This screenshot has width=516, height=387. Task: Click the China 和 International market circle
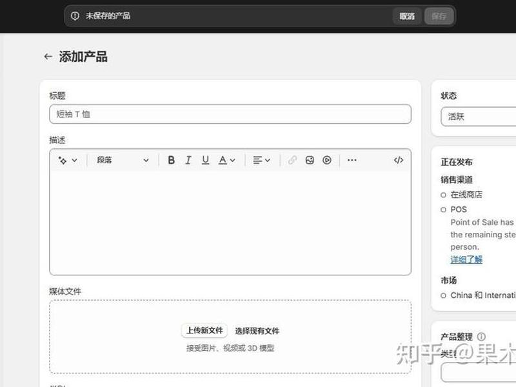pos(443,295)
